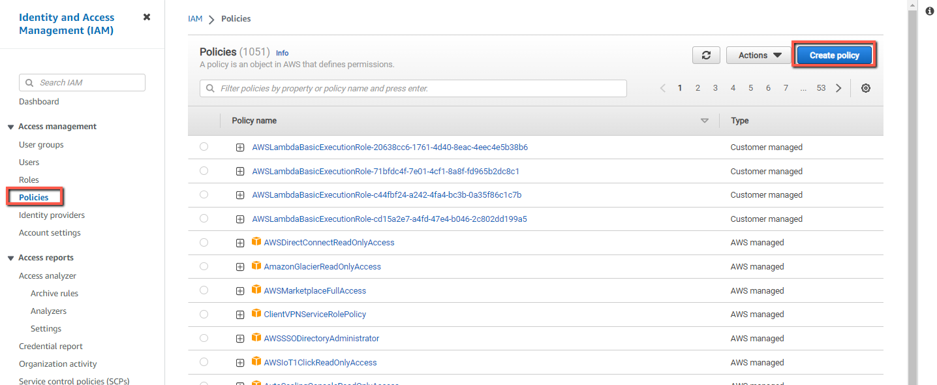This screenshot has height=385, width=937.
Task: Expand AWSDirectConnectReadOnlyAccess policy details
Action: pos(240,243)
